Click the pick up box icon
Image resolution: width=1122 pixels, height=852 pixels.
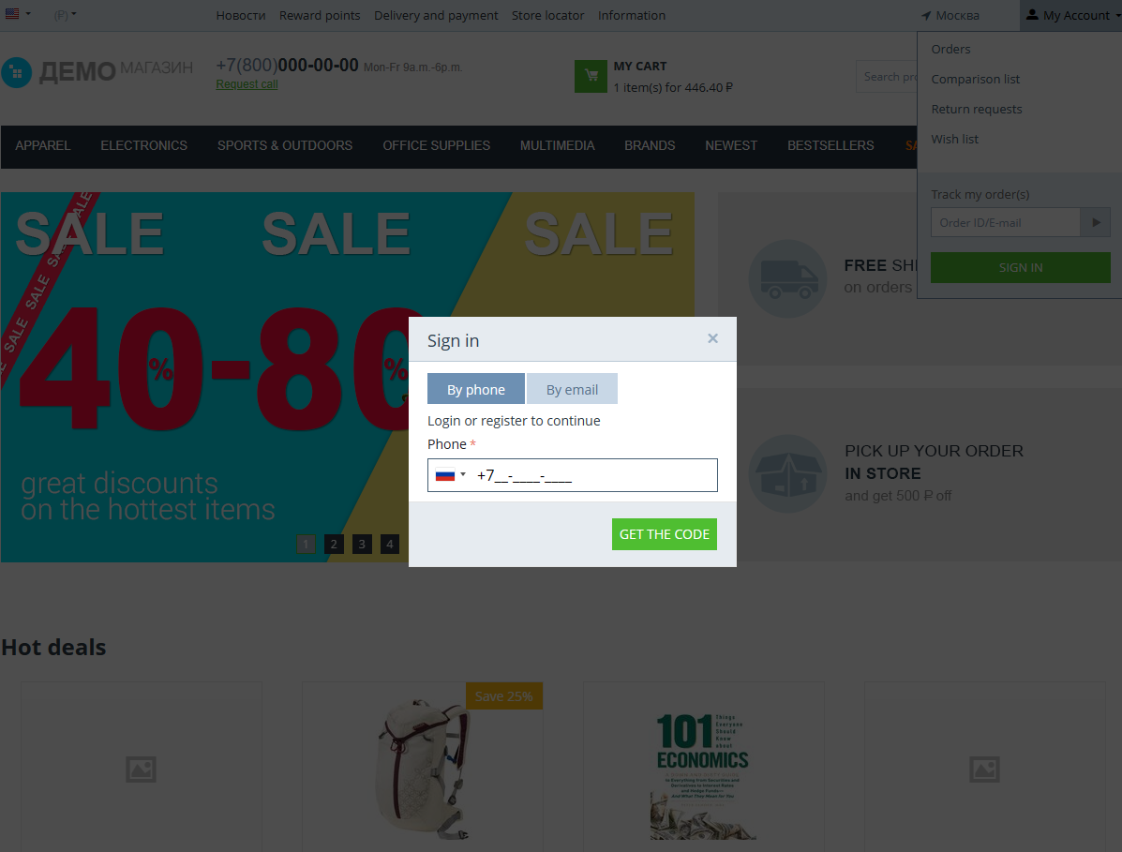click(x=787, y=473)
